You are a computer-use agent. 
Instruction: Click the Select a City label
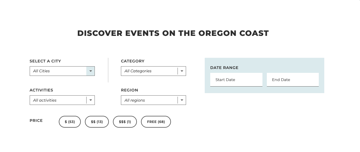(45, 61)
